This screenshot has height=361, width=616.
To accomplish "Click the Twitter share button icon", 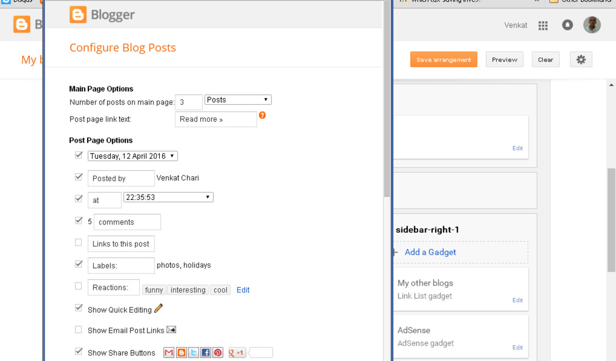I will 193,352.
